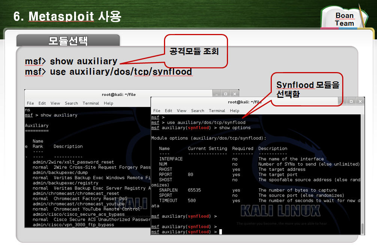Click 'Module options (auxiliary/dos/tcp/synflood):' line

click(209, 138)
